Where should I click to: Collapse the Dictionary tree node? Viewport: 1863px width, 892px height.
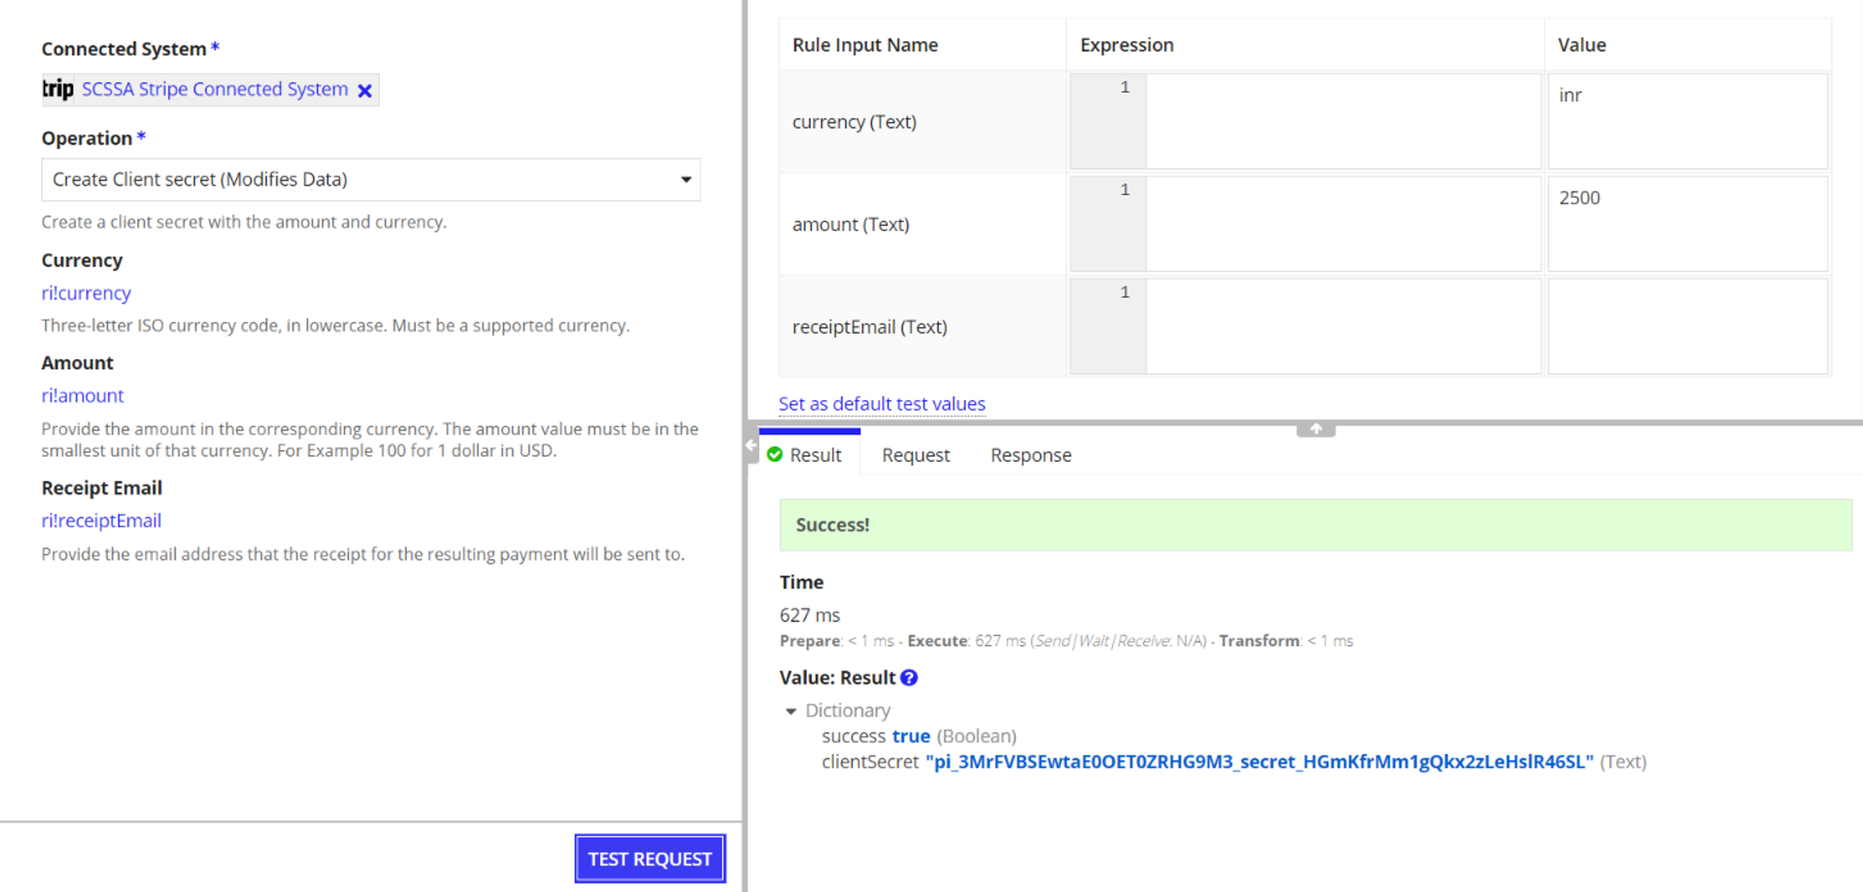790,711
